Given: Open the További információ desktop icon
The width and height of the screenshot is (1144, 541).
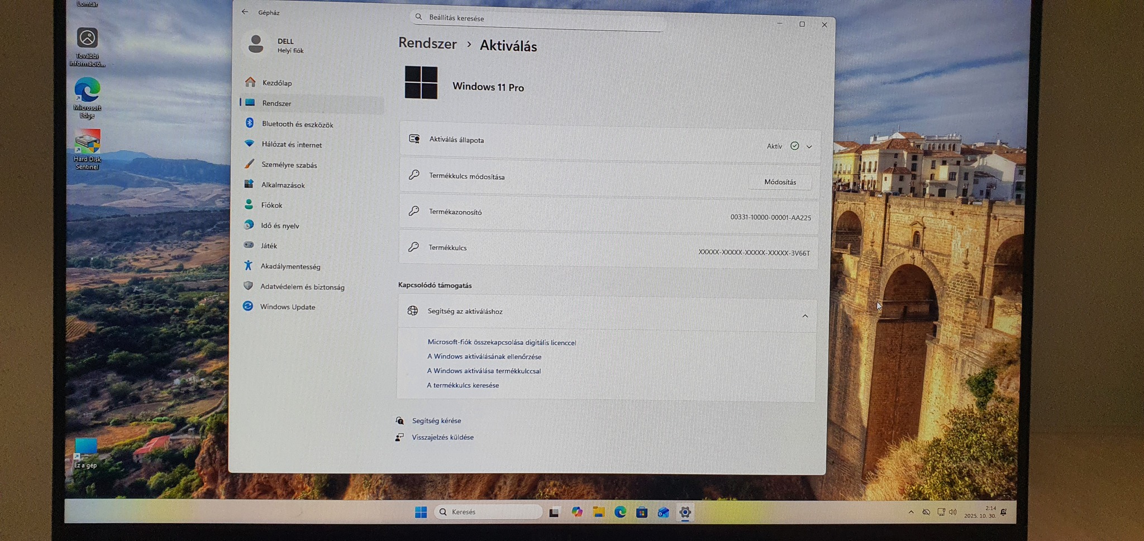Looking at the screenshot, I should click(x=87, y=47).
